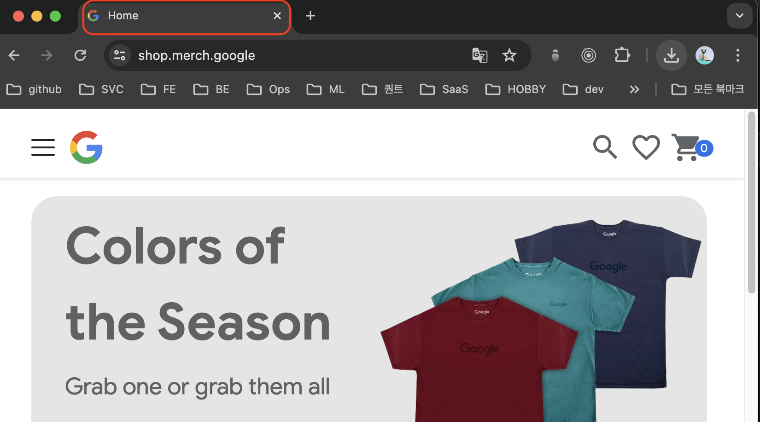
Task: Open the shopping cart icon
Action: 684,147
